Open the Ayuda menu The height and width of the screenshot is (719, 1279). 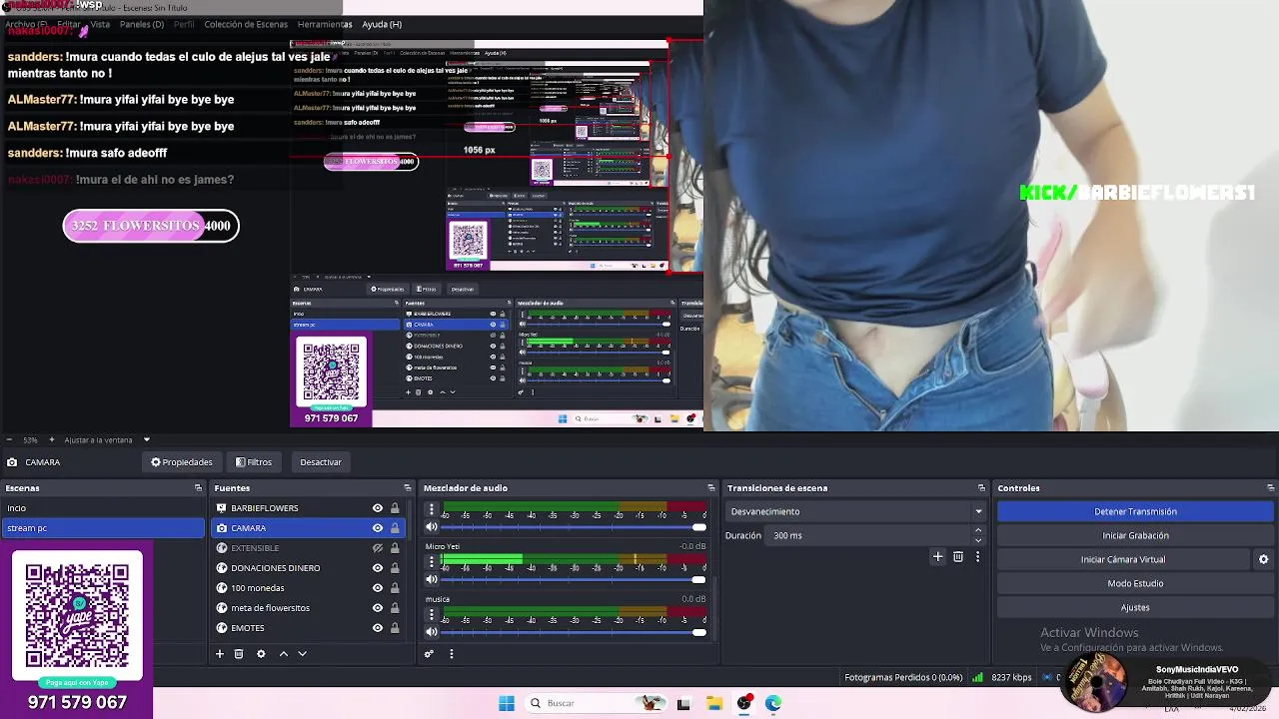[382, 24]
